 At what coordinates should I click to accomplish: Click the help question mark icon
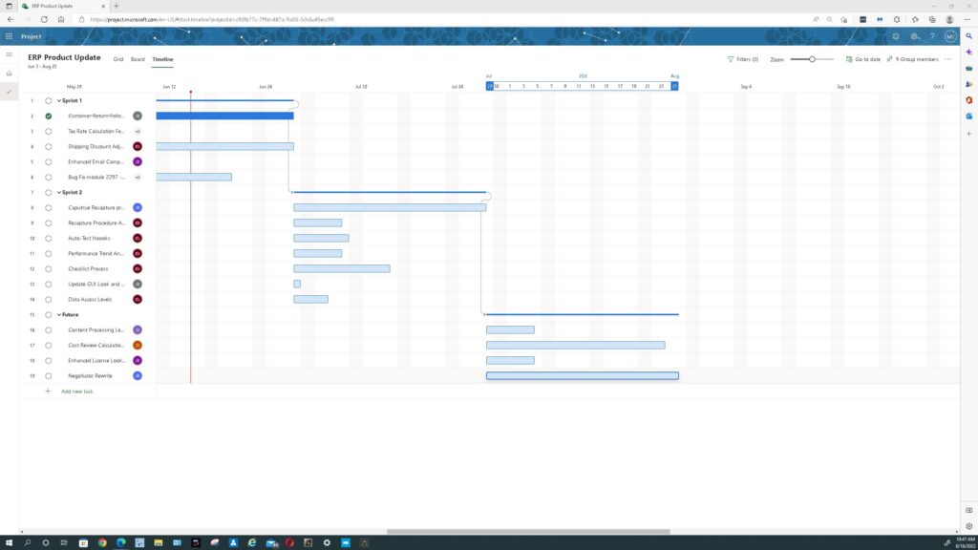[932, 36]
